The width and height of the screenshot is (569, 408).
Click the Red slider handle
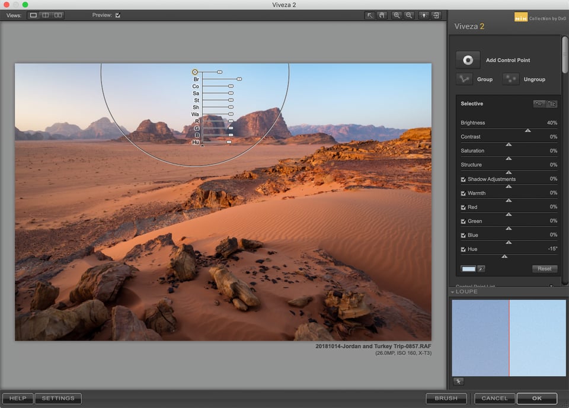pos(509,214)
